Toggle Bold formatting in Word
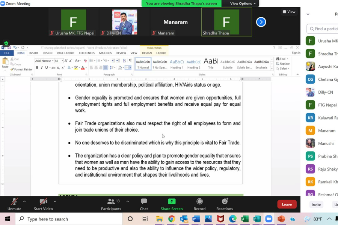The height and width of the screenshot is (225, 338). coord(37,67)
